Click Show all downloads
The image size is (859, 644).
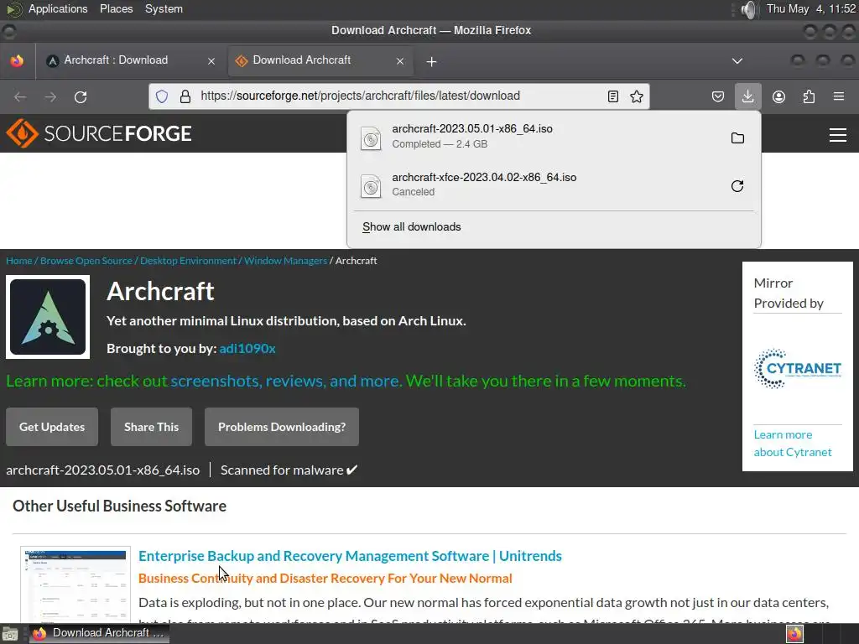click(x=411, y=226)
